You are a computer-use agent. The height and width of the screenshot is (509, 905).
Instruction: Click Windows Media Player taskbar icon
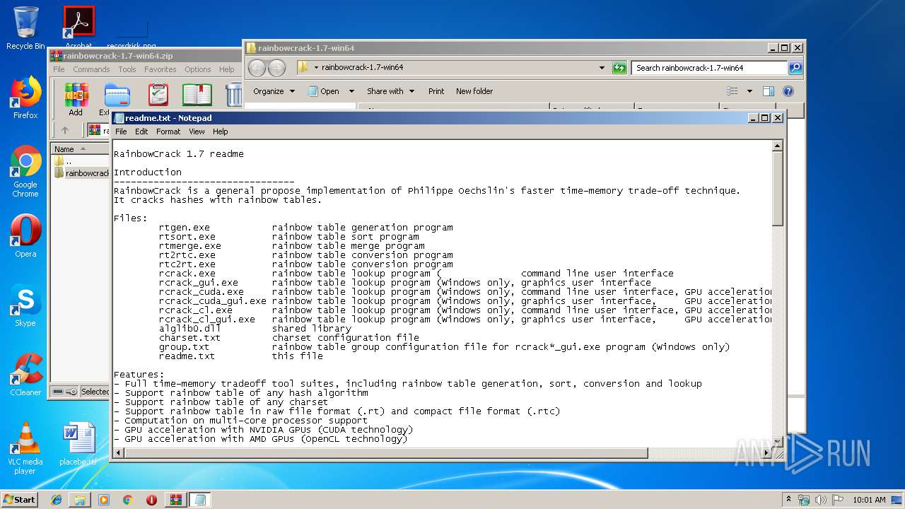point(104,500)
